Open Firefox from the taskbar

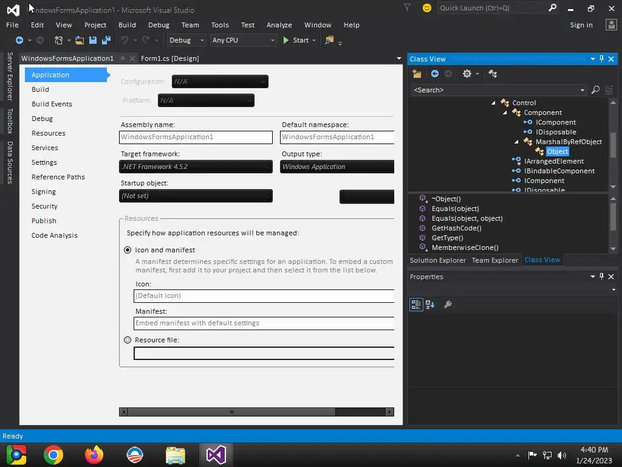pos(94,455)
